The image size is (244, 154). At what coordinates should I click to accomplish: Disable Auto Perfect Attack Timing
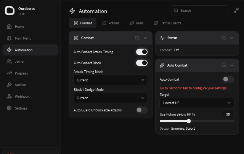point(142,52)
